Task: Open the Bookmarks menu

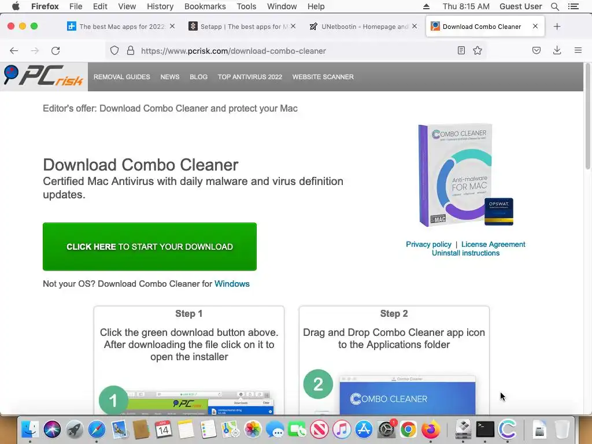Action: 205,6
